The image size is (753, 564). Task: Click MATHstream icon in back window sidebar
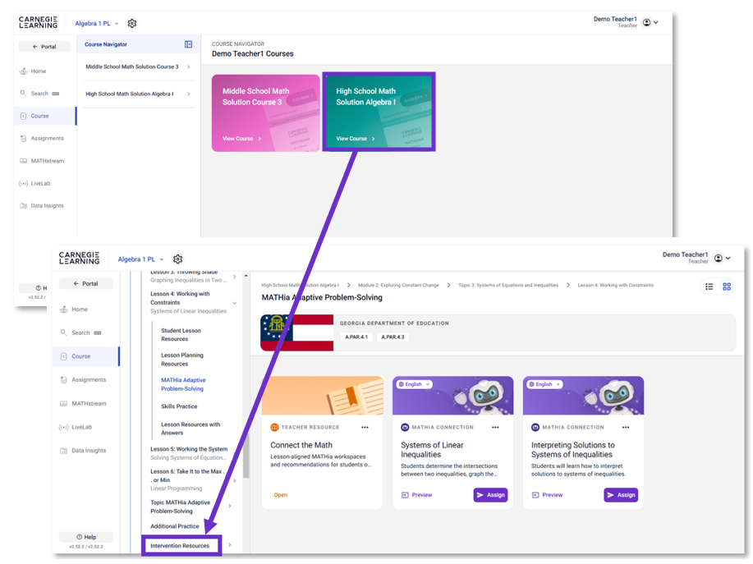(23, 161)
